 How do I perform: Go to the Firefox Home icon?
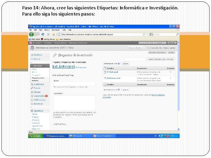[54, 35]
